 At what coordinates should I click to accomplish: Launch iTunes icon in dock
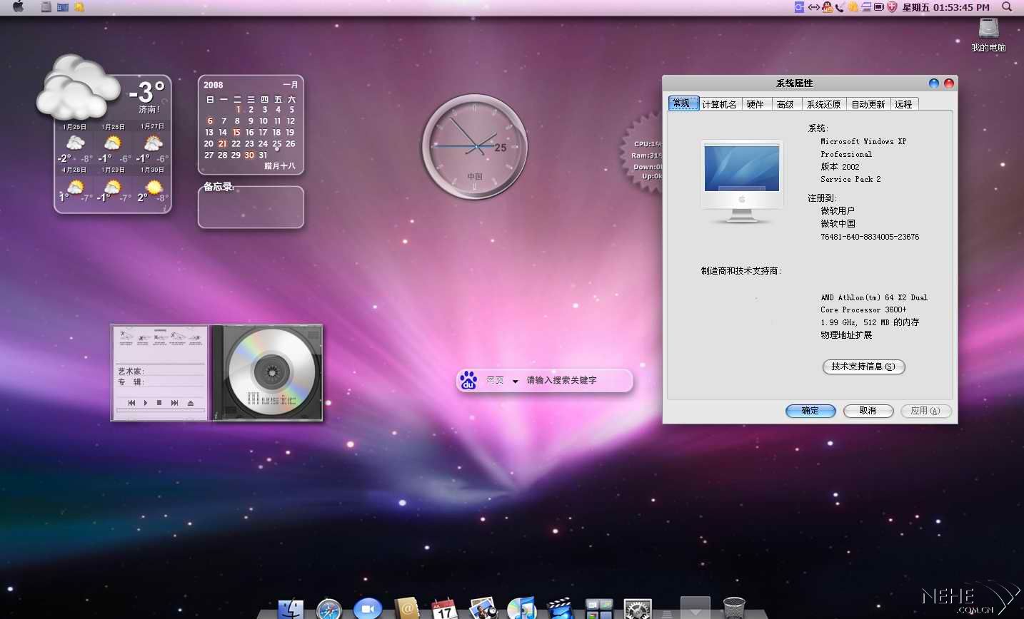[522, 608]
